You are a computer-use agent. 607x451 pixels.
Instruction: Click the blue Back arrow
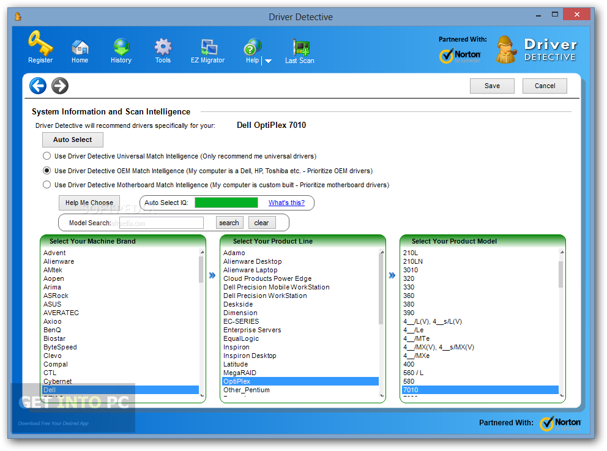tap(38, 86)
